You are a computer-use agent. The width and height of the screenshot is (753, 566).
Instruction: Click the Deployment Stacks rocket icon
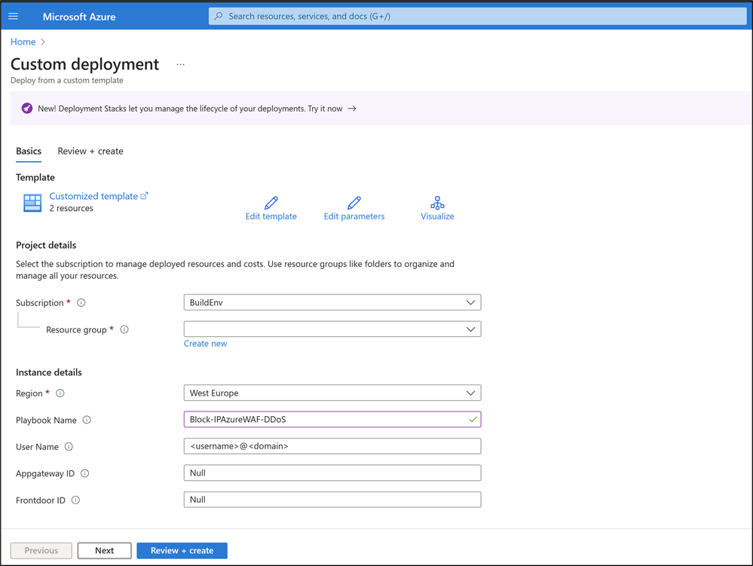pos(27,109)
